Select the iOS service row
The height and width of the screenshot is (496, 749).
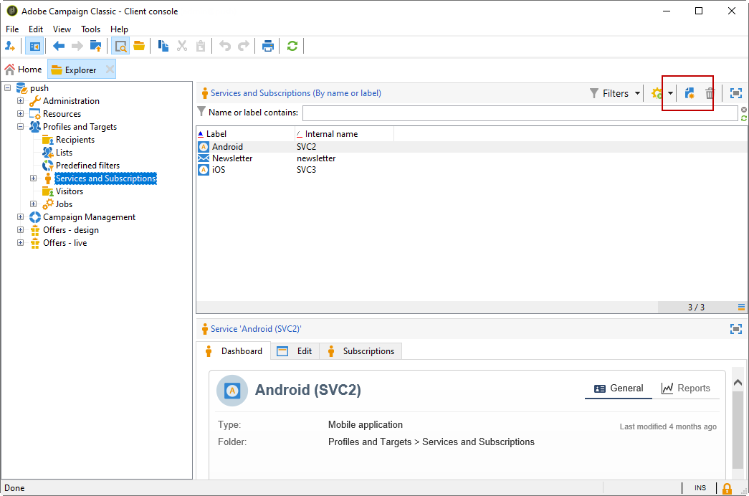[x=472, y=170]
